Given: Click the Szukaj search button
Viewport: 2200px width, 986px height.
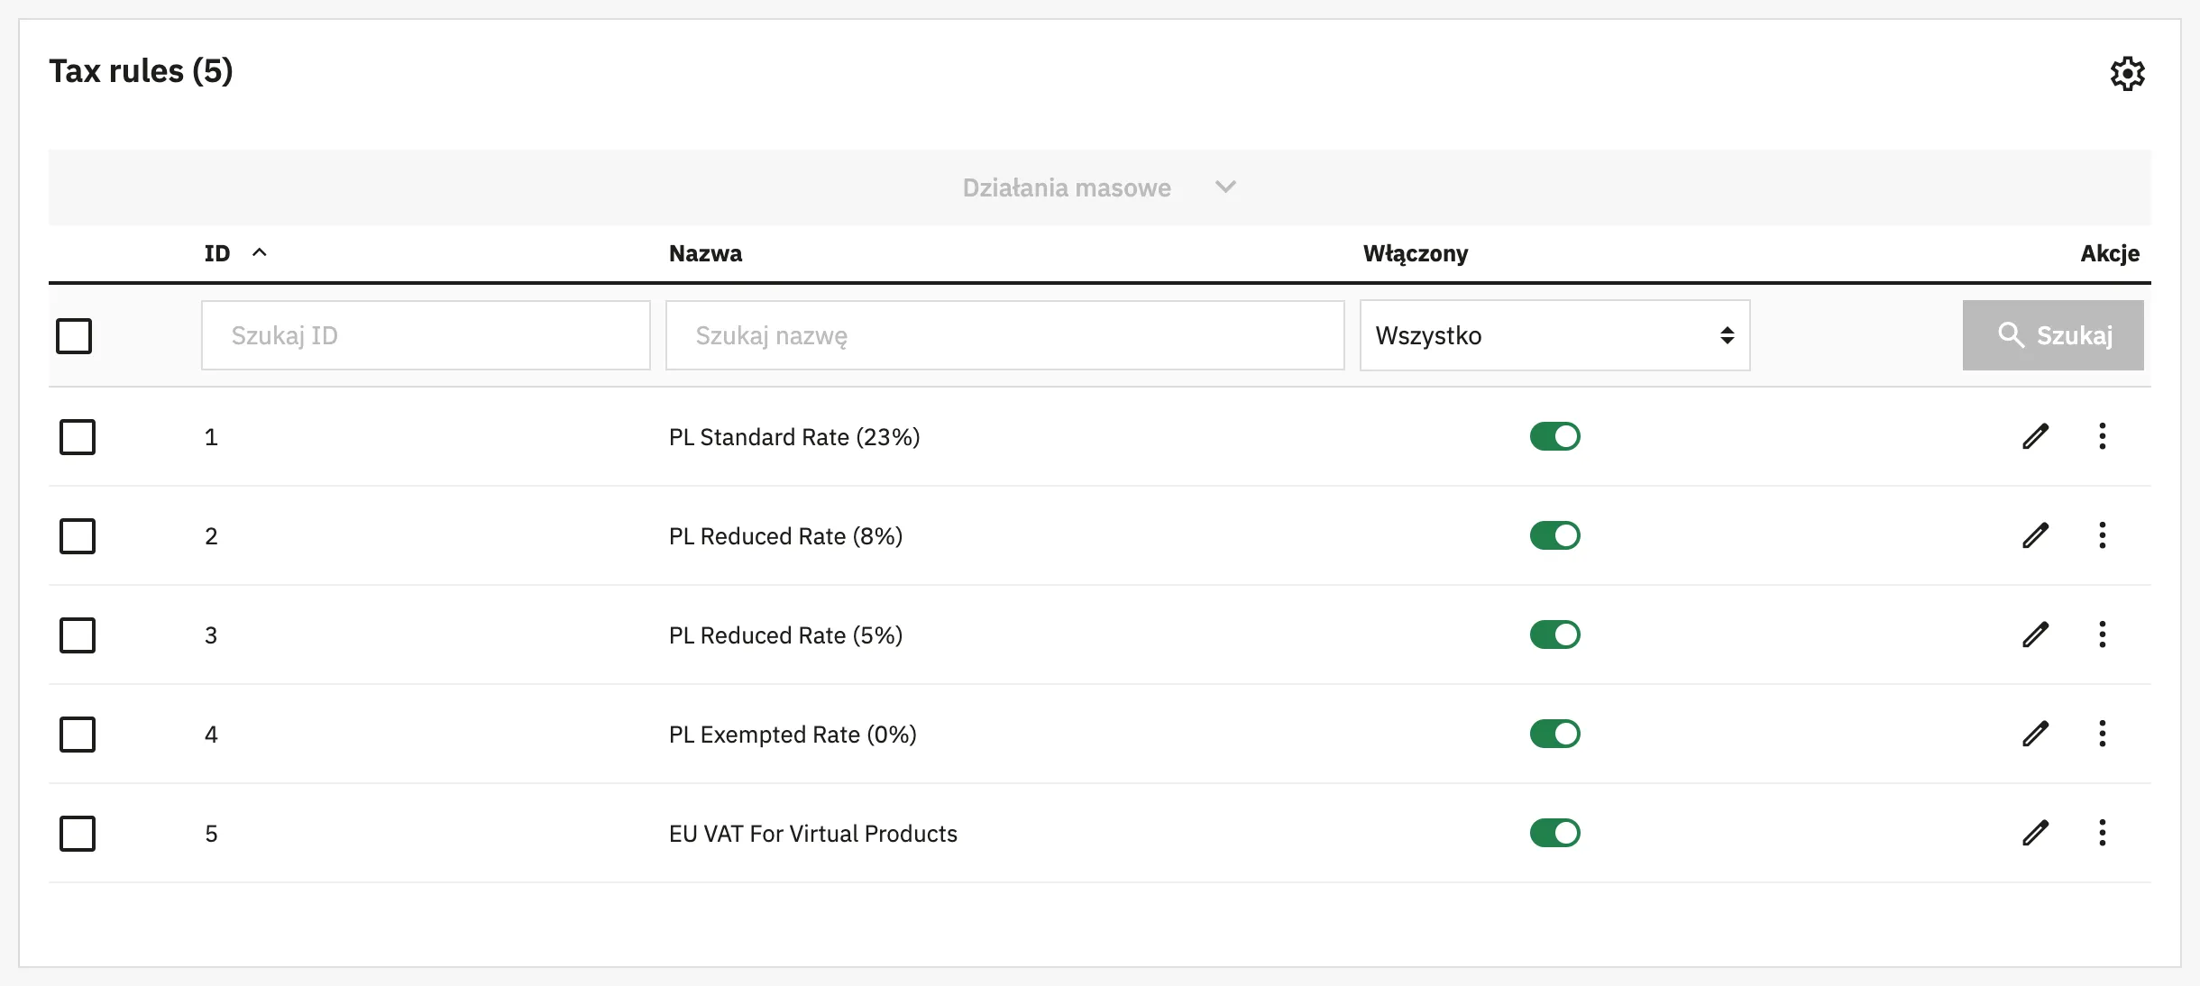Looking at the screenshot, I should 2053,335.
